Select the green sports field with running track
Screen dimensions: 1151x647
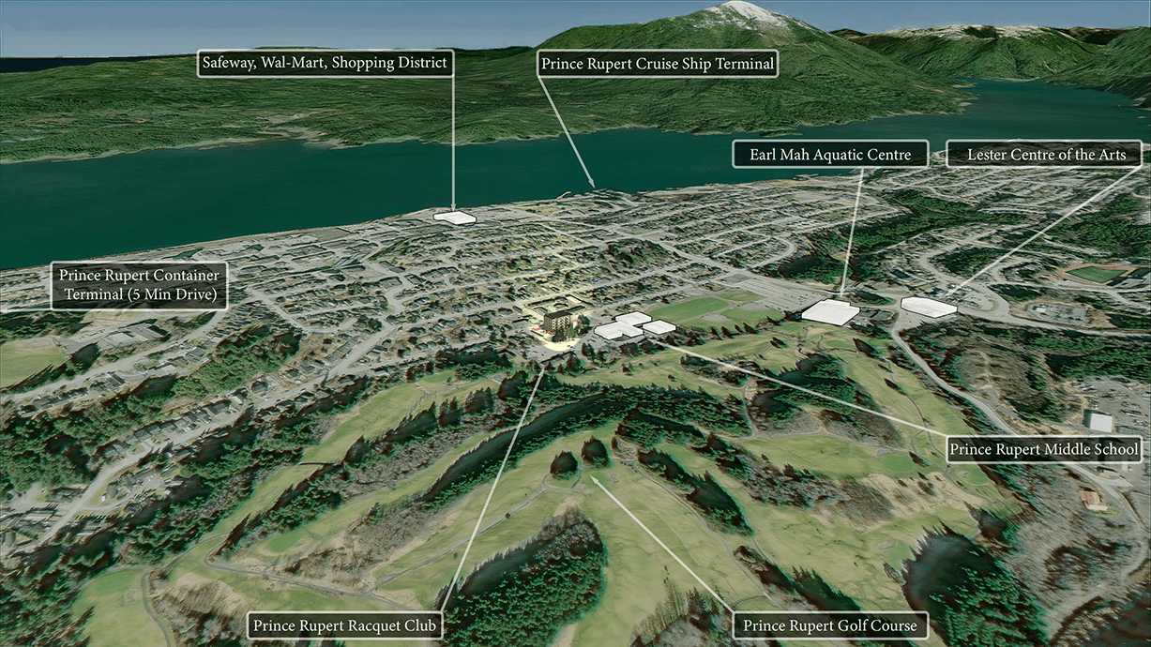click(1095, 275)
